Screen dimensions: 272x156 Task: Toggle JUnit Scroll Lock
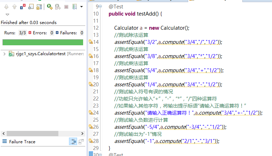click(x=39, y=7)
